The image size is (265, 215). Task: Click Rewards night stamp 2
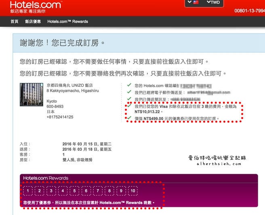[39, 191]
